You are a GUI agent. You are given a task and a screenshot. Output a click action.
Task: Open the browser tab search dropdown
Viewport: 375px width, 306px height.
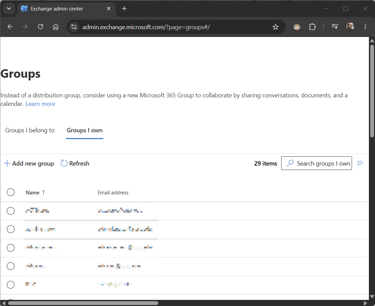(x=9, y=8)
